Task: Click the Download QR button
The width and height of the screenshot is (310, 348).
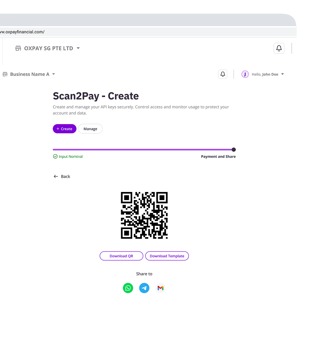Action: (x=121, y=256)
